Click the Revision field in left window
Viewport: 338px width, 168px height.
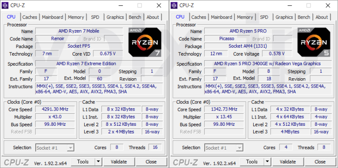[152, 79]
